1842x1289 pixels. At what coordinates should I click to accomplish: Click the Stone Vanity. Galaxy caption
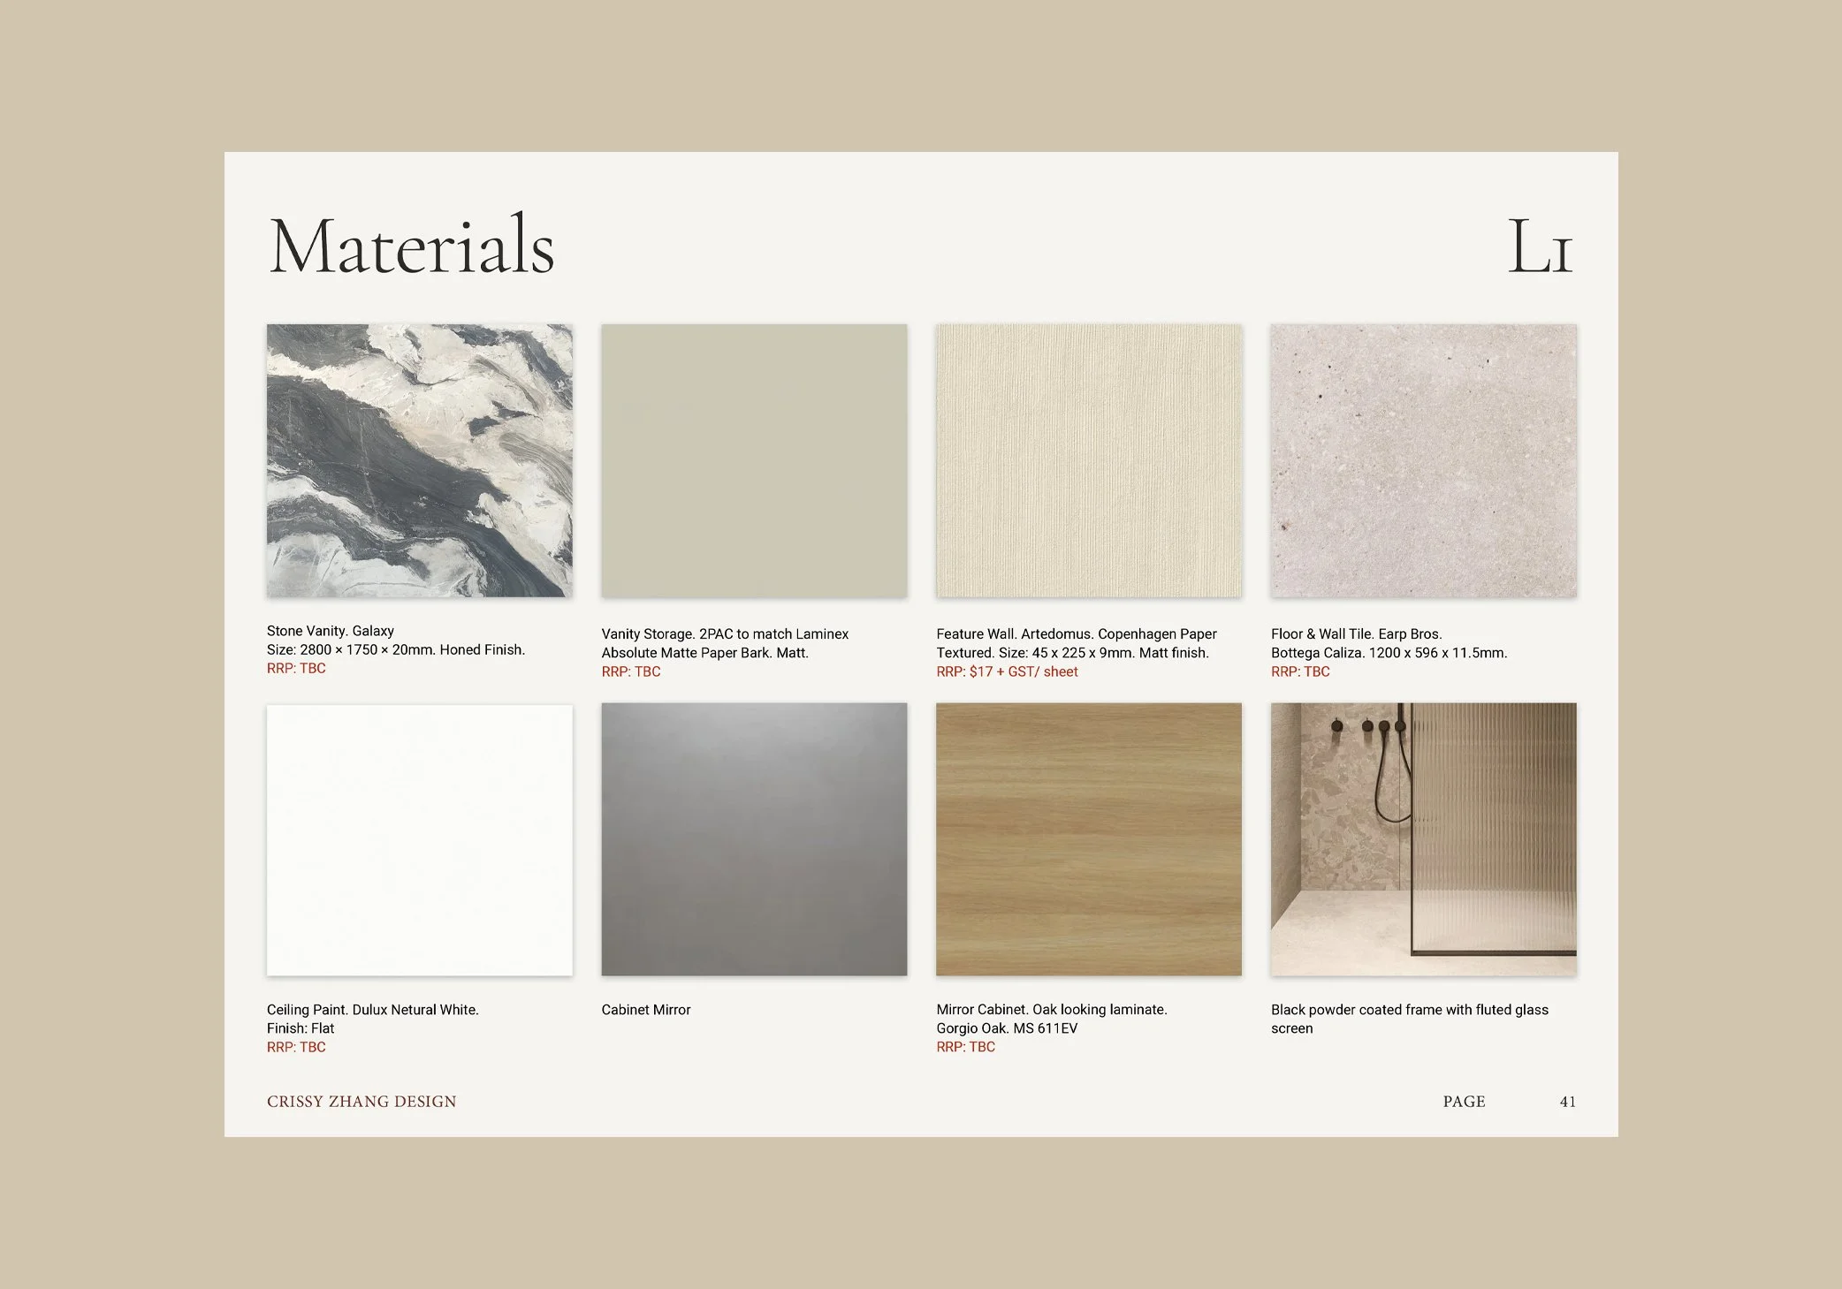coord(331,631)
